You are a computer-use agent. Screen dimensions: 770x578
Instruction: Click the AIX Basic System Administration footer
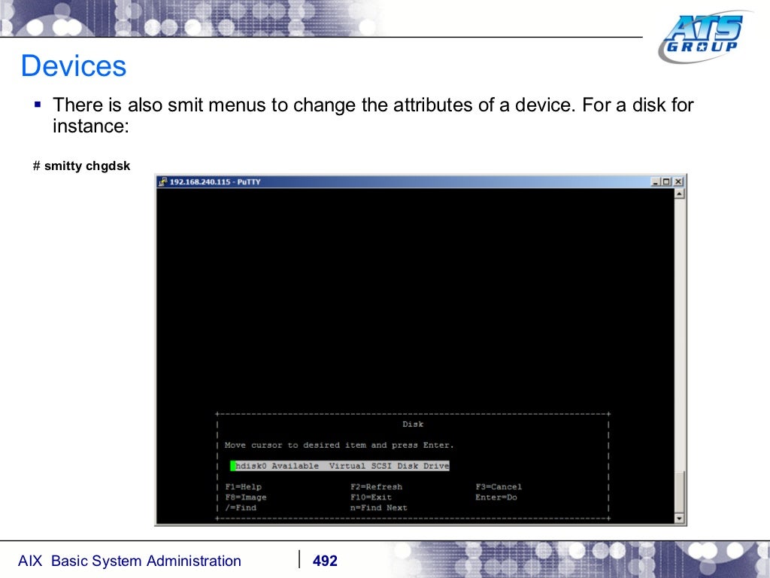(129, 561)
